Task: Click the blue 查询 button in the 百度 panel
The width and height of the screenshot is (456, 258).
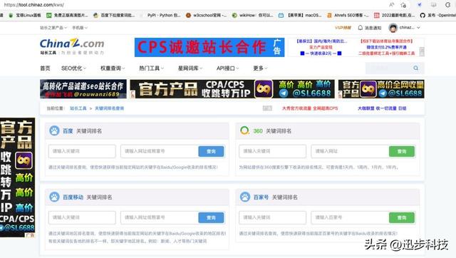Action: coord(211,151)
